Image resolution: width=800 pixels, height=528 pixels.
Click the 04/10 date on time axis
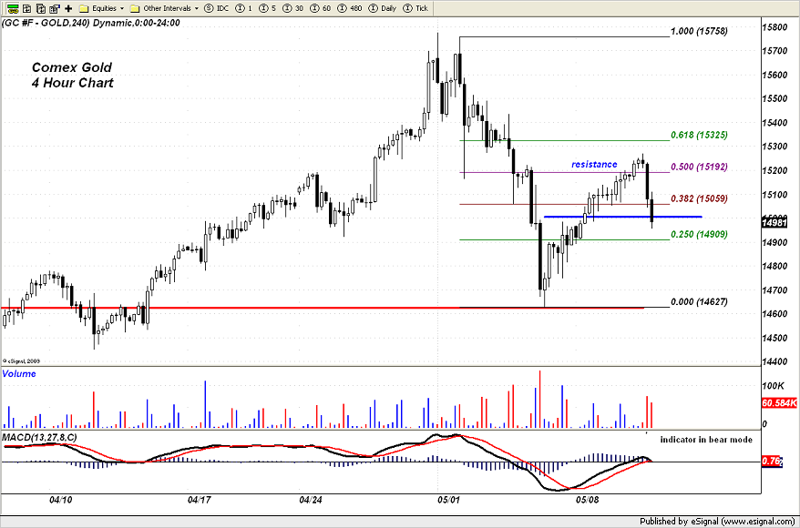pos(61,500)
